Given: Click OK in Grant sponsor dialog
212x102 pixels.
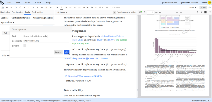Looking at the screenshot, I should point(67,52).
